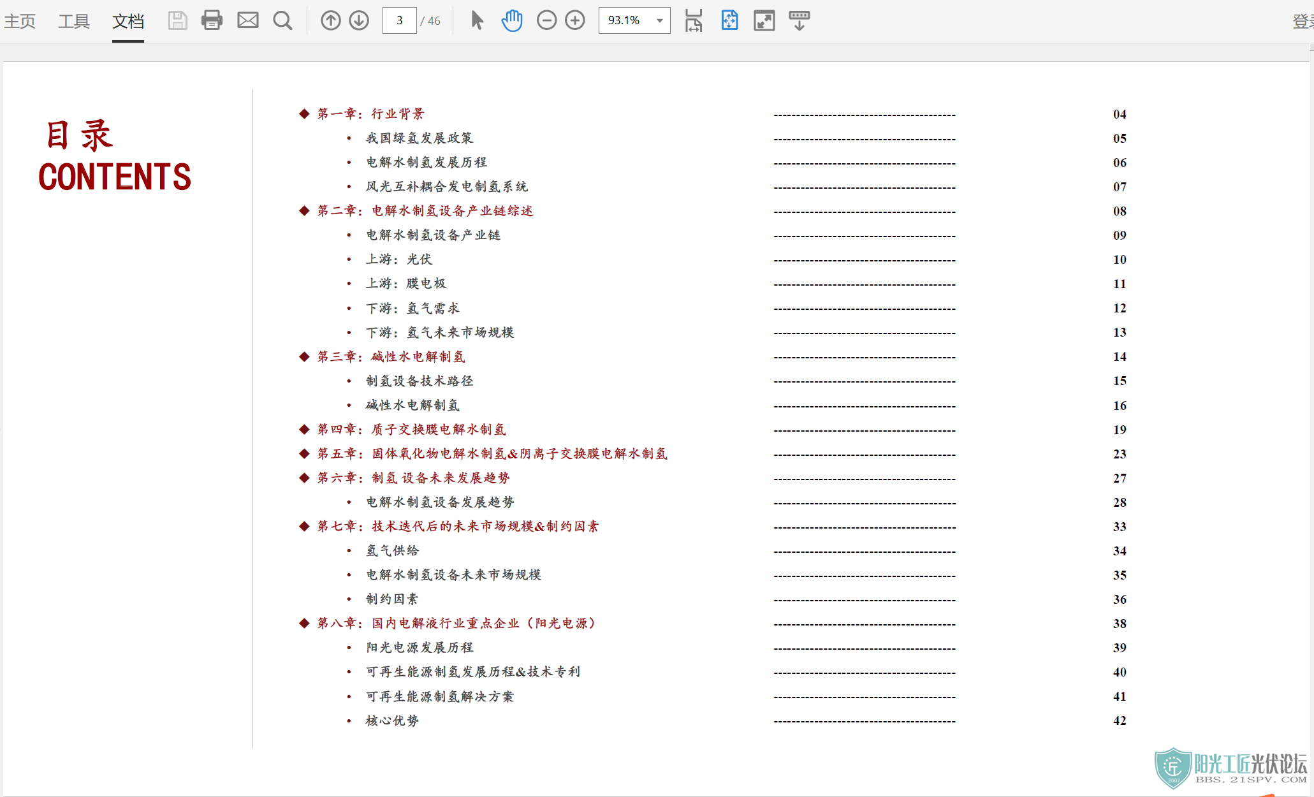Click 电解水制氢设备未来市场规模 entry
This screenshot has height=797, width=1314.
(453, 575)
